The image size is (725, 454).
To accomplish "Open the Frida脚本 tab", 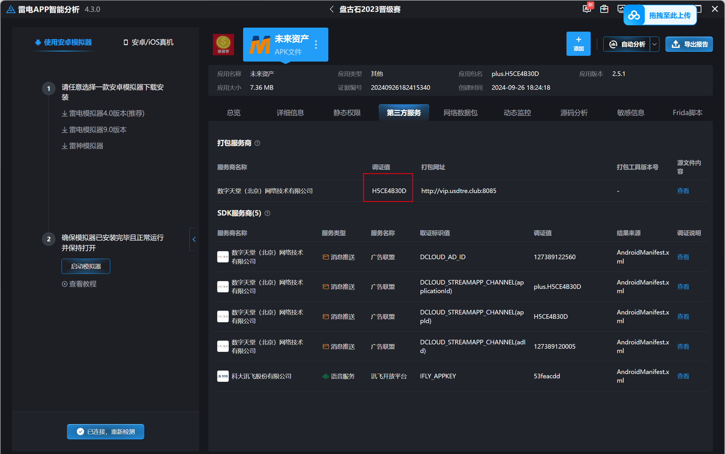I will [x=687, y=113].
